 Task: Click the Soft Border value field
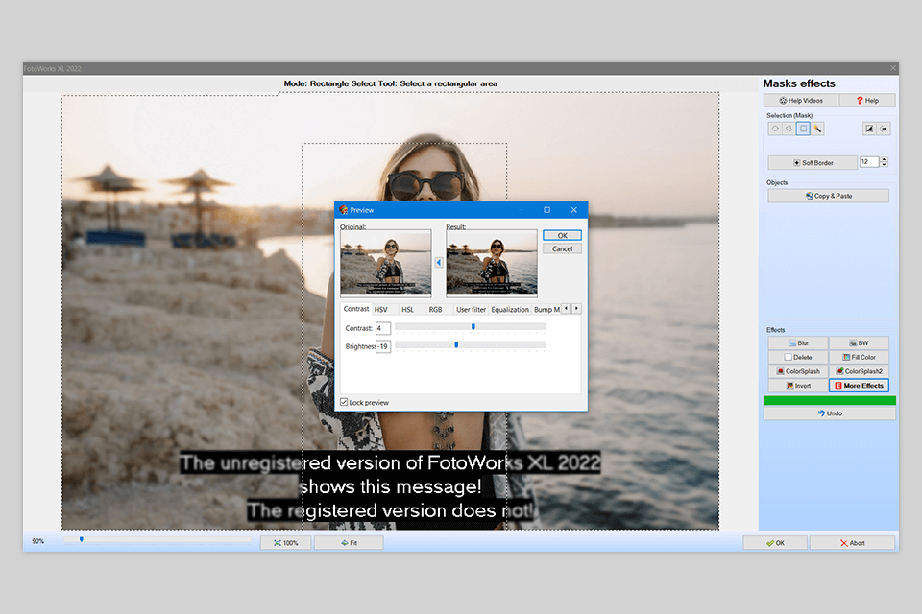pyautogui.click(x=868, y=161)
